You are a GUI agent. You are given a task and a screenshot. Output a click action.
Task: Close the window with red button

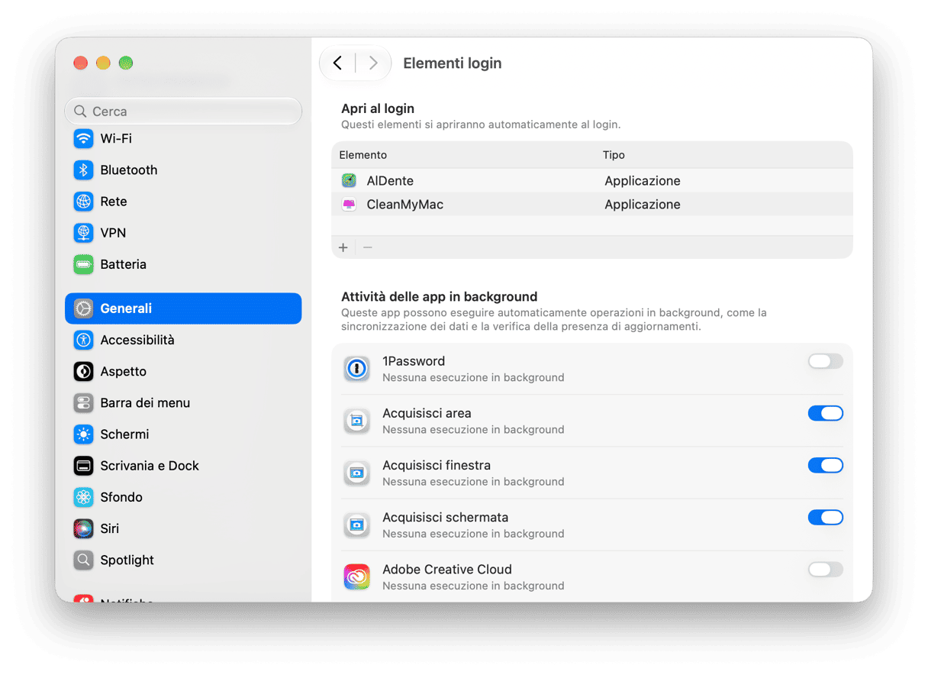pos(80,63)
